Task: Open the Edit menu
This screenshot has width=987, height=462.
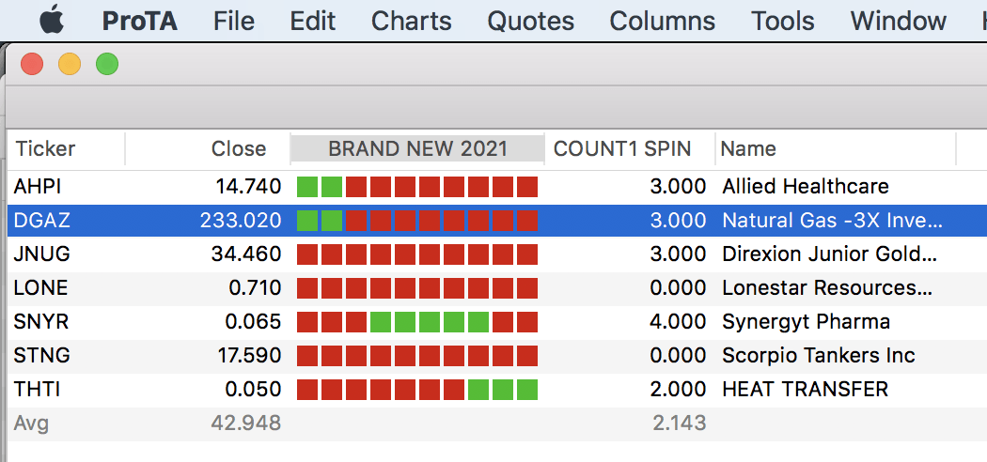Action: tap(313, 22)
